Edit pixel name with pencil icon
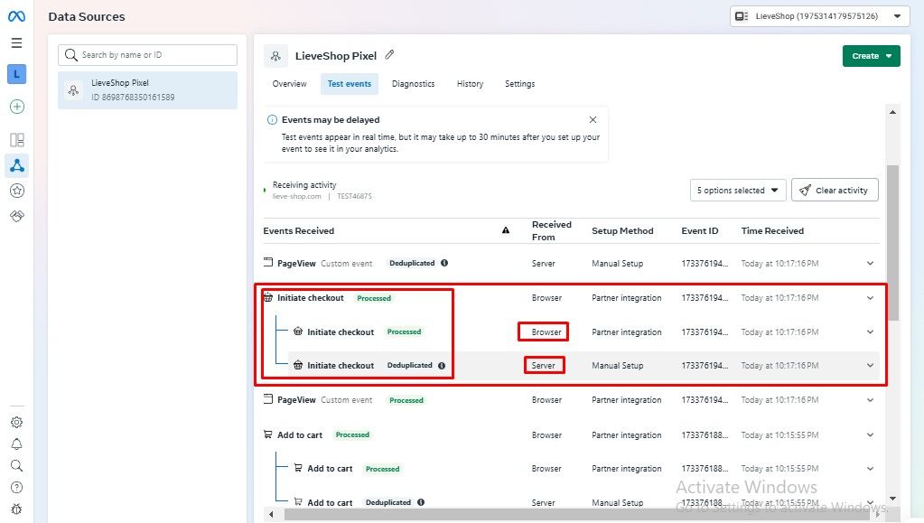 pos(389,55)
